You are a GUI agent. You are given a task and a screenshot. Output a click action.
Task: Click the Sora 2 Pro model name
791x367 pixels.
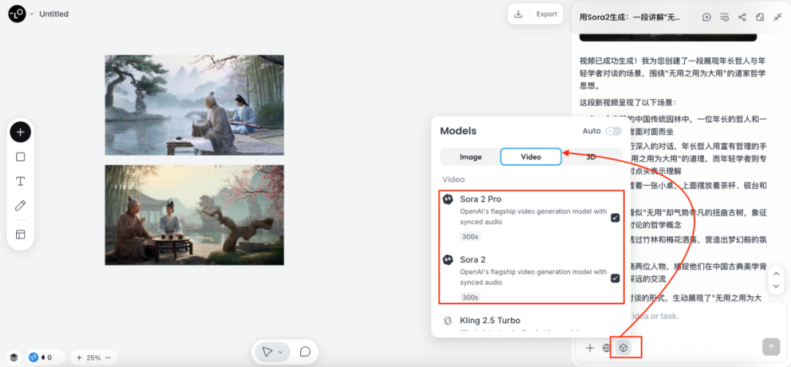(480, 199)
